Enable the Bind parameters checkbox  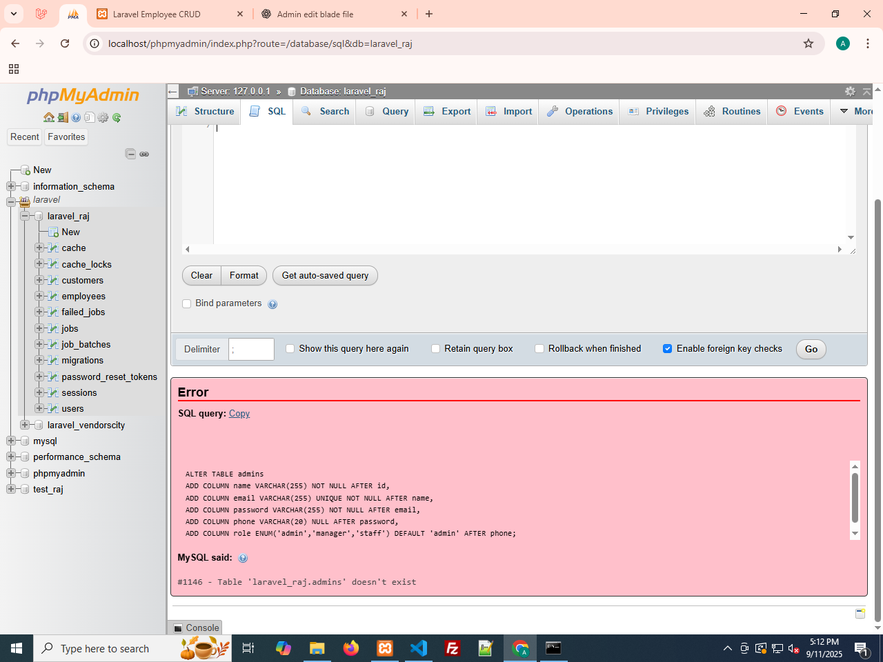coord(186,303)
